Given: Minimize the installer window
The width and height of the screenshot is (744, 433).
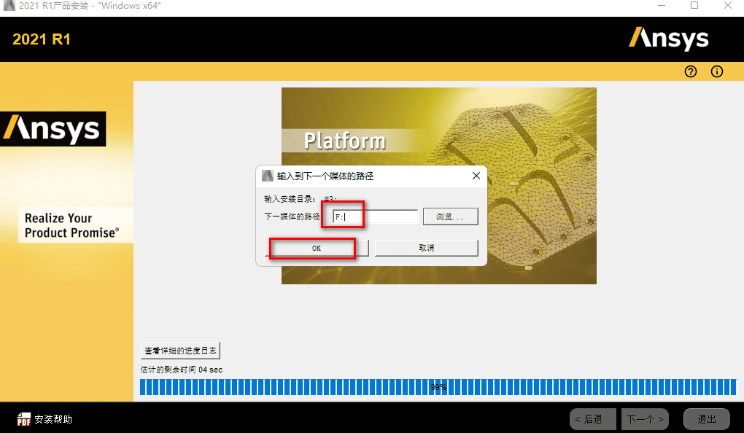Looking at the screenshot, I should pos(662,6).
